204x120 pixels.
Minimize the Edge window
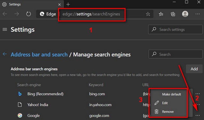[x=174, y=2]
